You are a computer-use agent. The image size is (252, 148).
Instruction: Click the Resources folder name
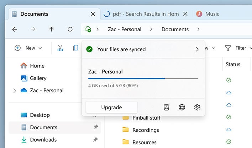point(144,142)
